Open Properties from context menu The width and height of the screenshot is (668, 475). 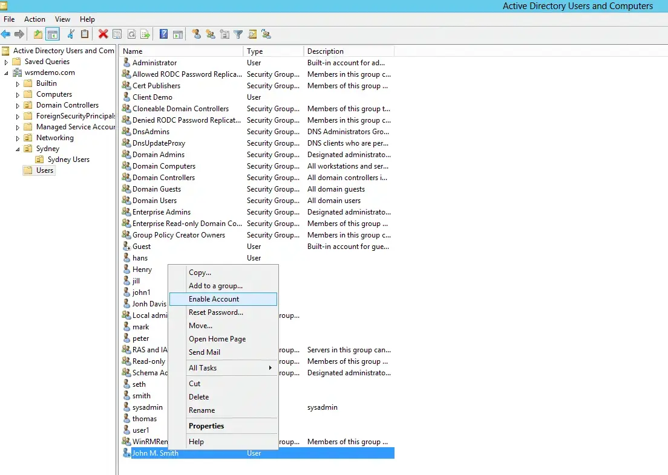pos(223,426)
